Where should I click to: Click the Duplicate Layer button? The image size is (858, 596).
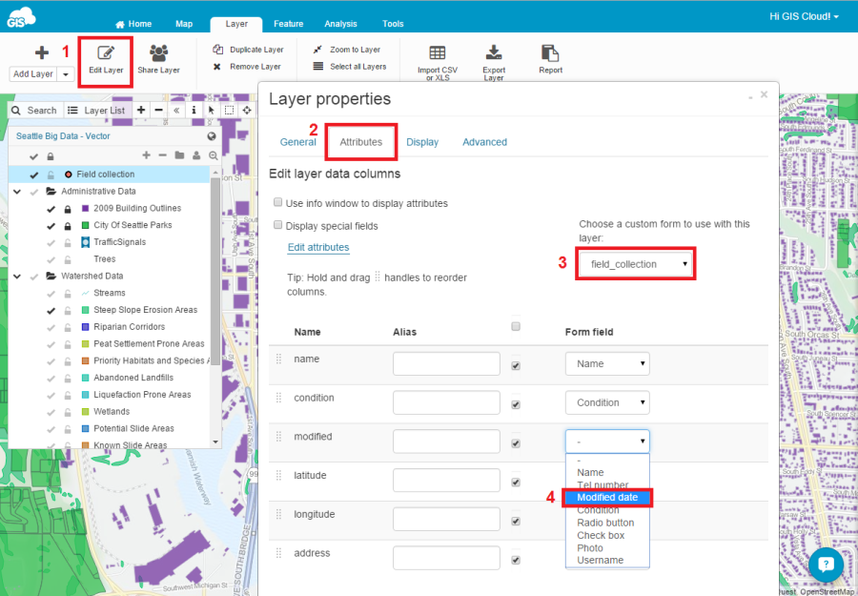coord(248,50)
